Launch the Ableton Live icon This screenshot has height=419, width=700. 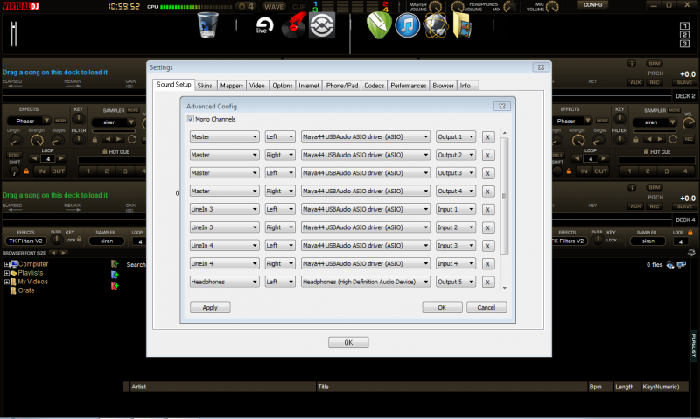coord(264,25)
